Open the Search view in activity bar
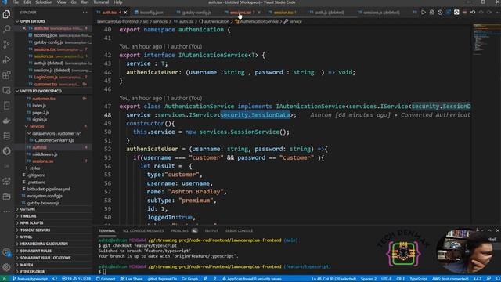 click(x=6, y=29)
